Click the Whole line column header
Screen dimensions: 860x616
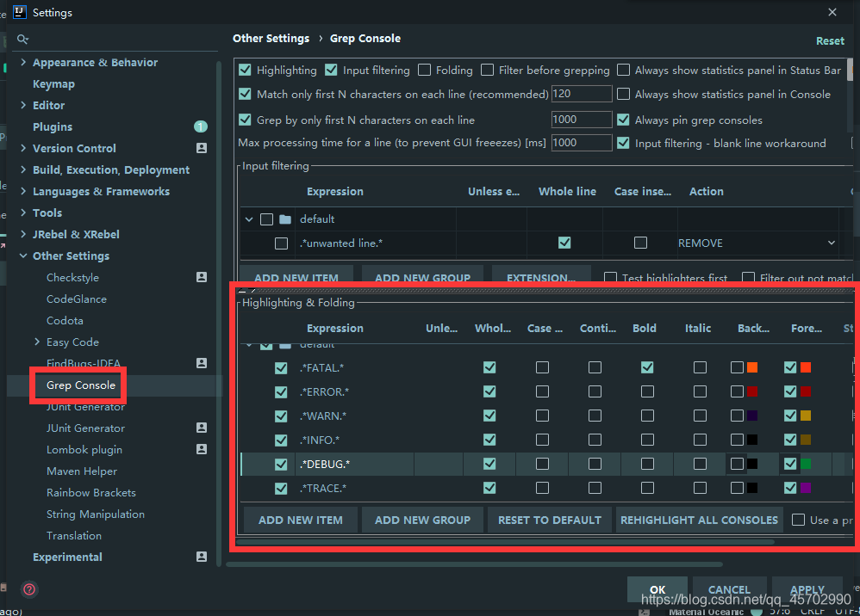tap(567, 191)
